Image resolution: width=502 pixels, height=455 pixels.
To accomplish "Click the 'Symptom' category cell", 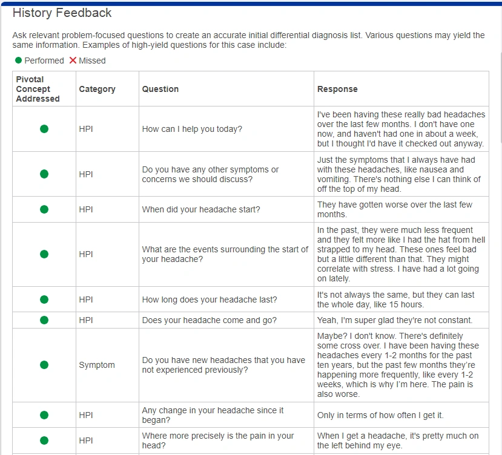I will [97, 365].
